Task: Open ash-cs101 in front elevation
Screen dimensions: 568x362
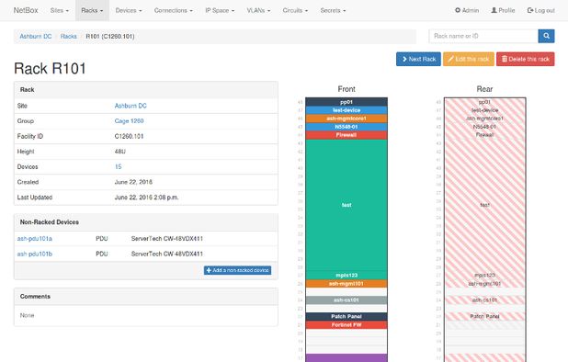Action: pos(346,300)
